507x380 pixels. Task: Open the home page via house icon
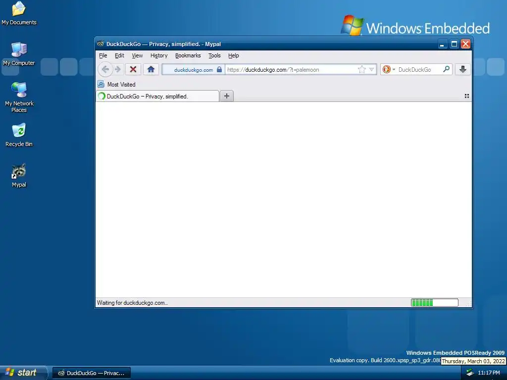tap(151, 69)
